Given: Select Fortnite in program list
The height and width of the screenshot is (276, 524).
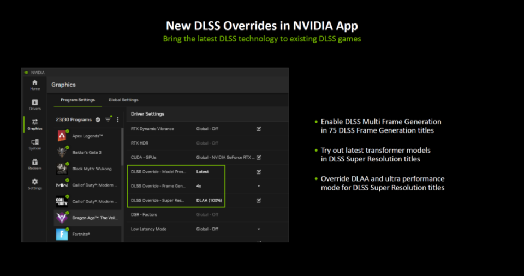Looking at the screenshot, I should [x=87, y=234].
